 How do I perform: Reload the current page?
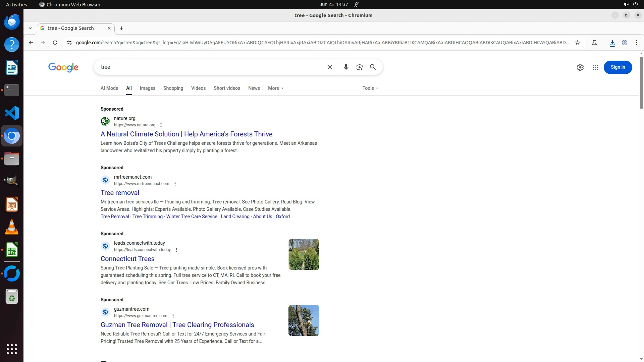pos(55,43)
